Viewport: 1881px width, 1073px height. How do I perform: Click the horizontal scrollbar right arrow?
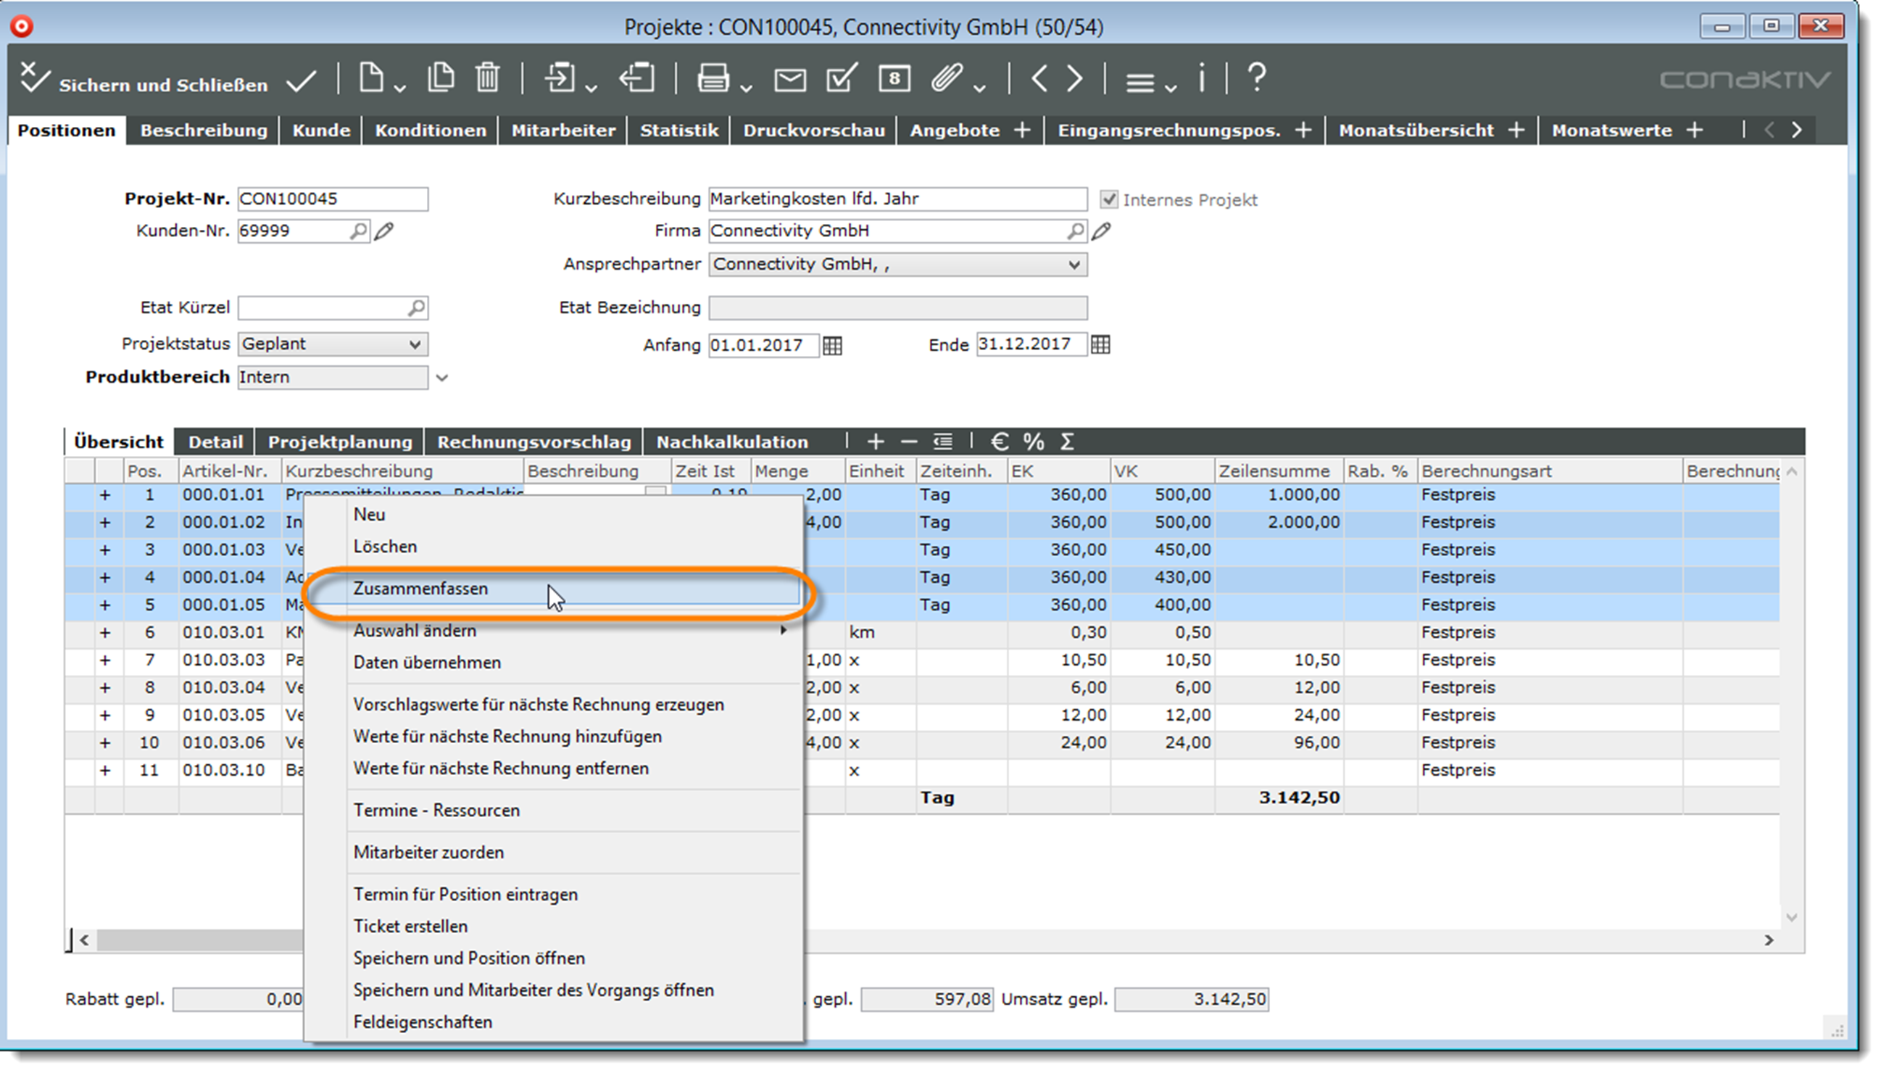coord(1768,940)
